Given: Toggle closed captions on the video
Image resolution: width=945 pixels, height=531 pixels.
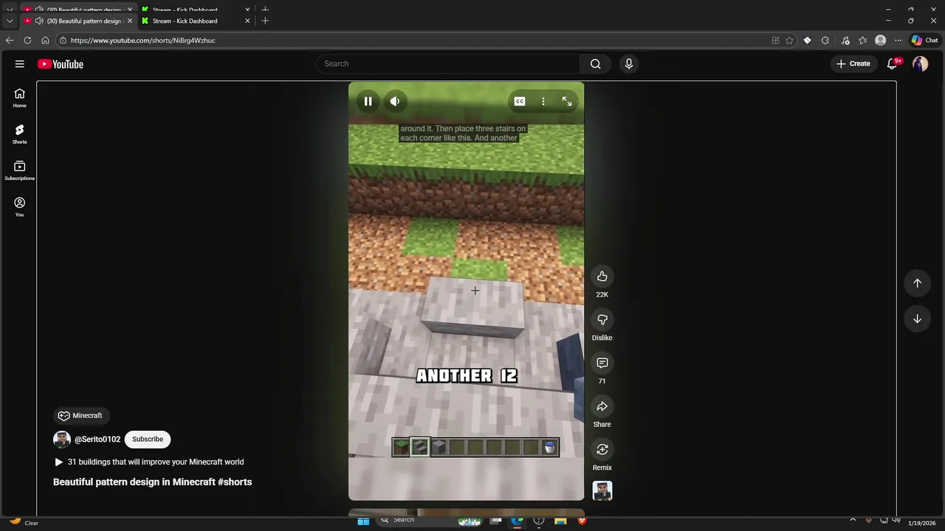Looking at the screenshot, I should point(520,102).
